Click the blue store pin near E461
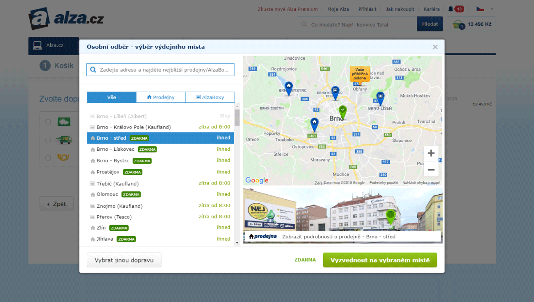Screen dimensions: 534x302 click(x=314, y=124)
